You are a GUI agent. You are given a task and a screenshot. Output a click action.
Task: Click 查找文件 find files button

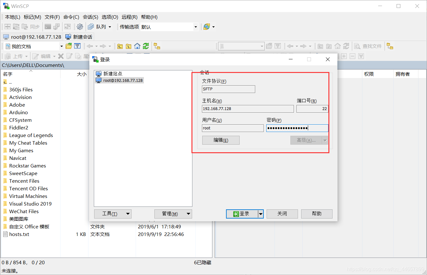coord(368,46)
